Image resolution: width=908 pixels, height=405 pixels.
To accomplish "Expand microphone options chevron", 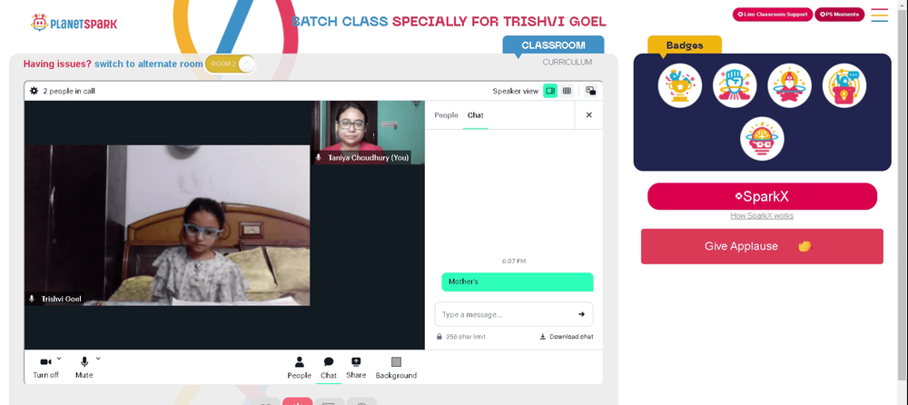I will click(x=98, y=359).
